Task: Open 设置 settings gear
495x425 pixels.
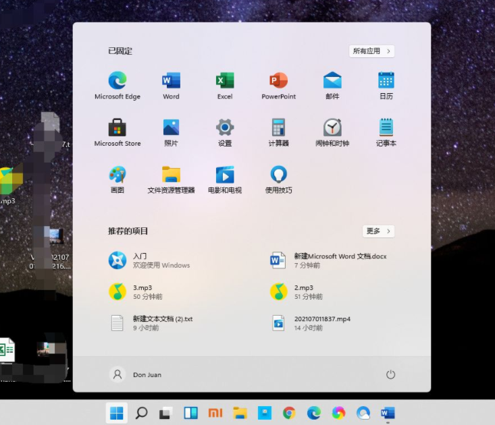Action: (x=225, y=132)
